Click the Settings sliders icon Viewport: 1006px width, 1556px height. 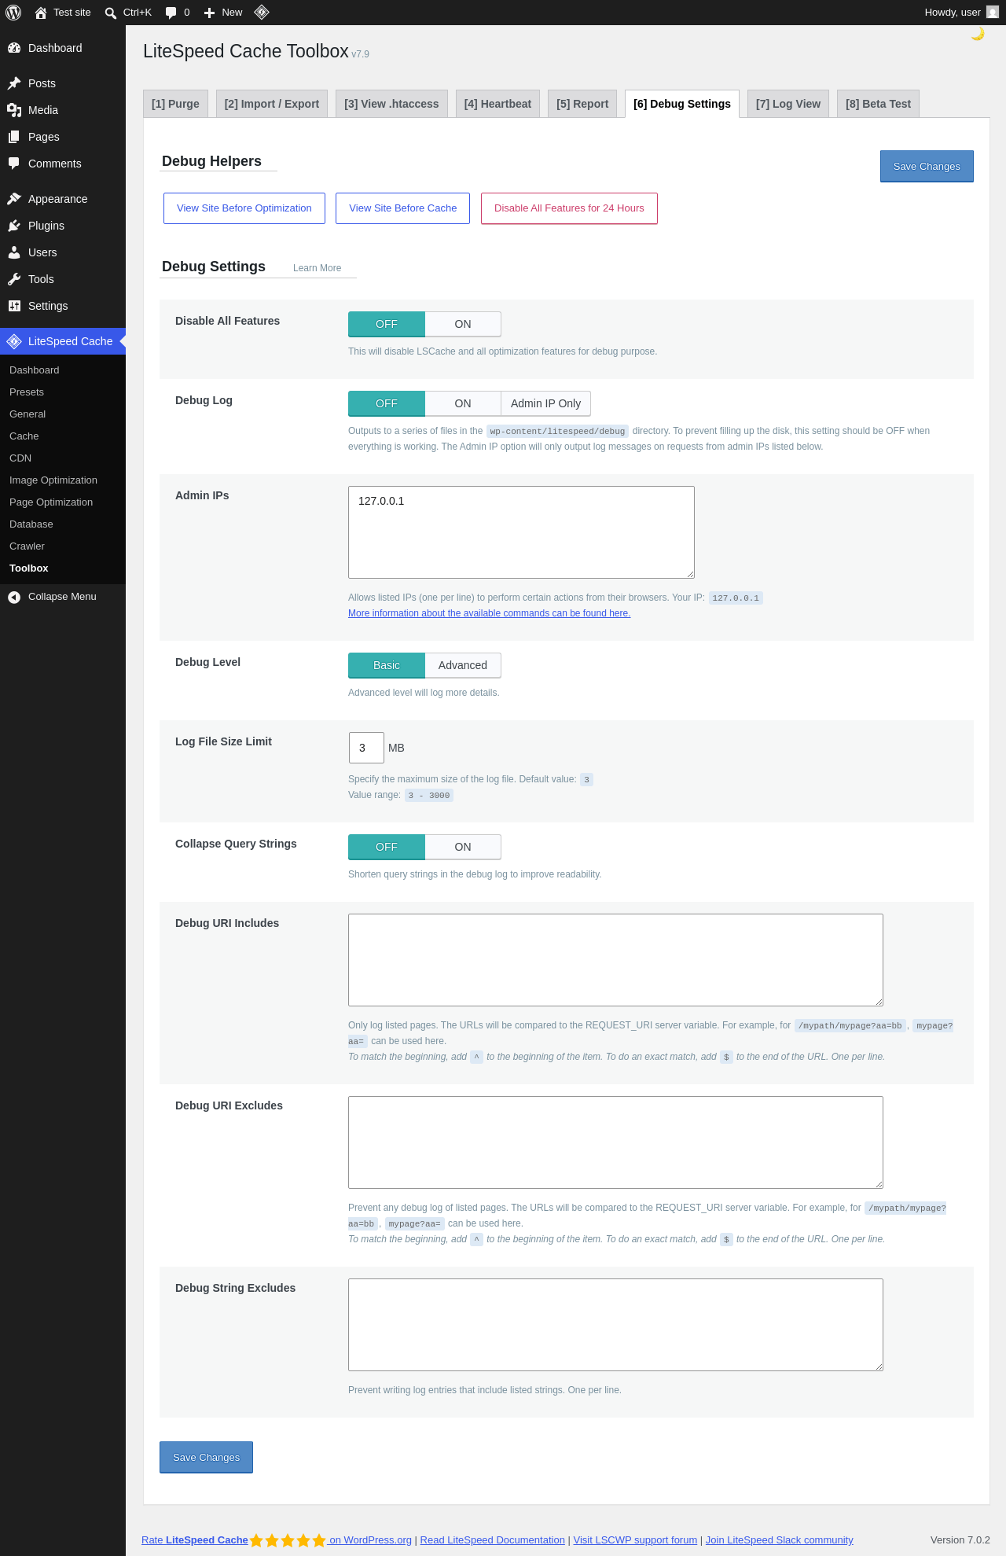click(14, 306)
